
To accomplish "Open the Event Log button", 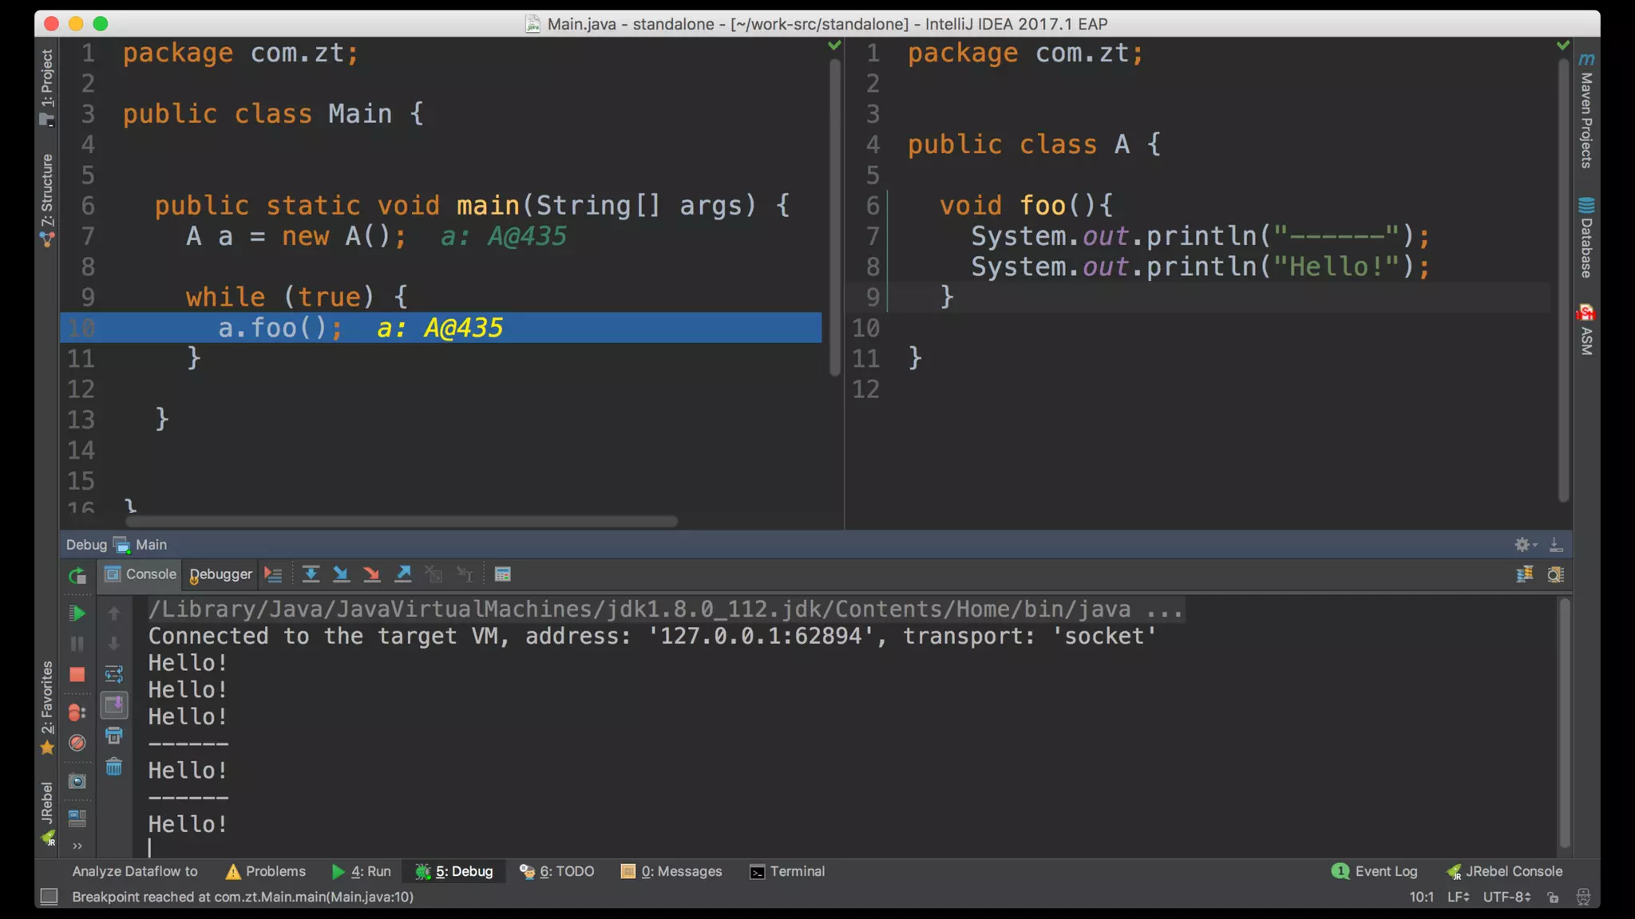I will 1376,871.
